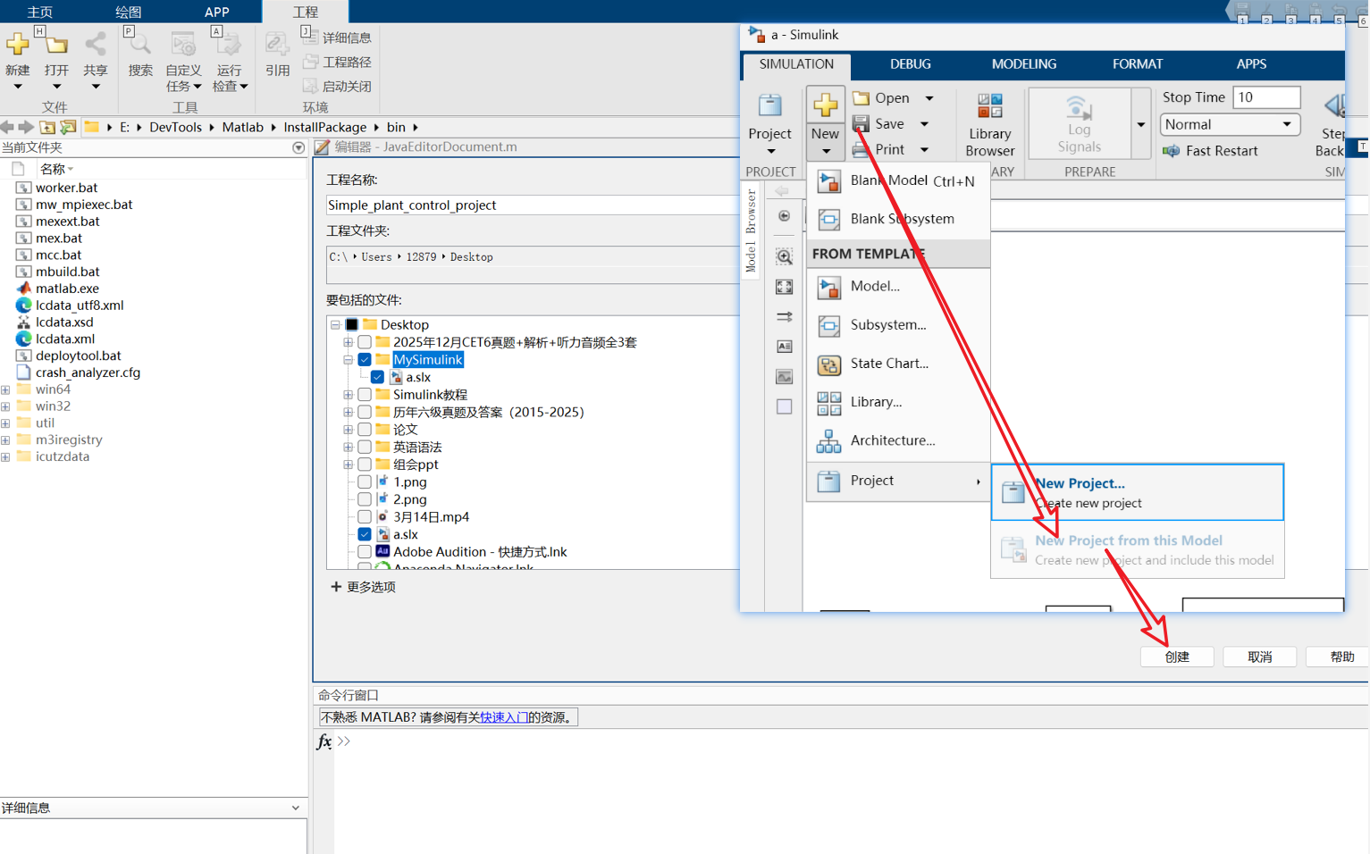
Task: Click the 共享 share icon
Action: pos(96,44)
